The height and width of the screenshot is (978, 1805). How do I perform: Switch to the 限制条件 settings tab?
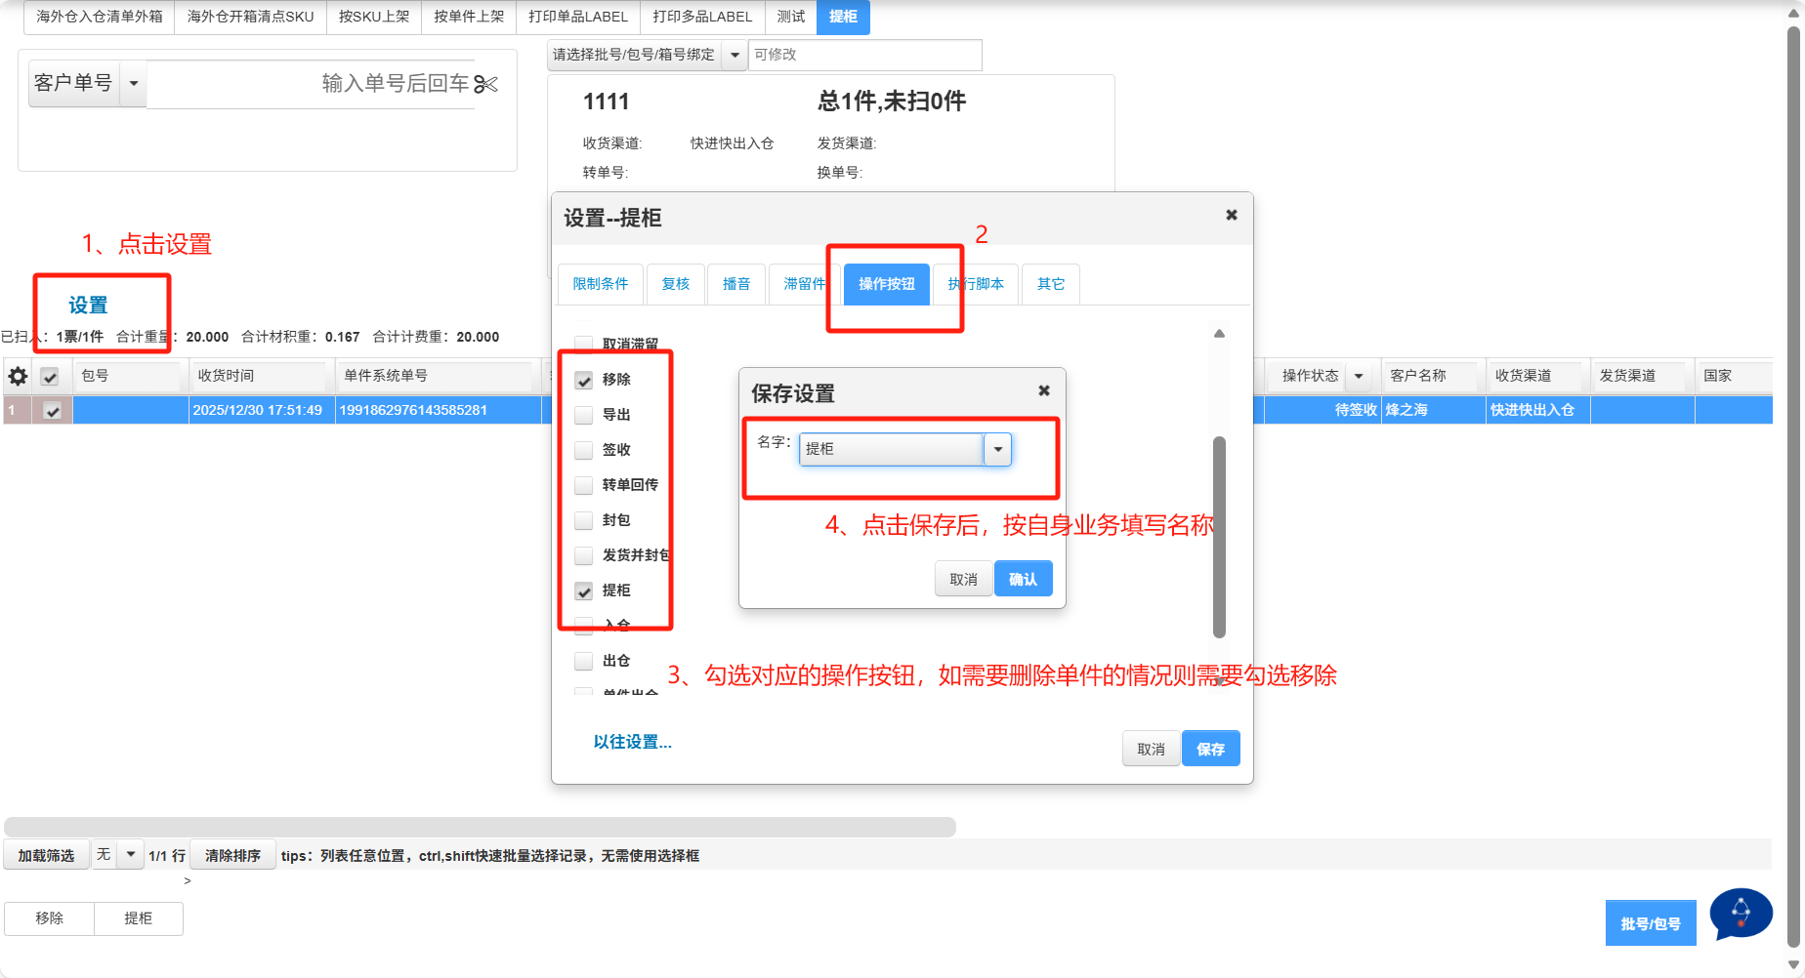pos(601,284)
